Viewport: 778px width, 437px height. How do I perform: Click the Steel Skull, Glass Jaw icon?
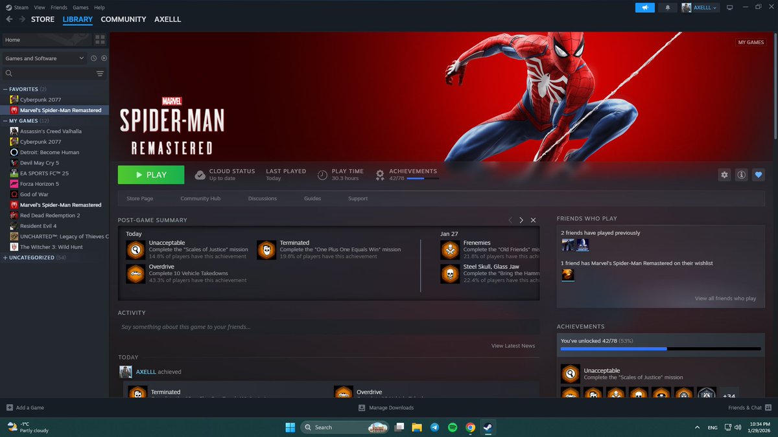[449, 273]
